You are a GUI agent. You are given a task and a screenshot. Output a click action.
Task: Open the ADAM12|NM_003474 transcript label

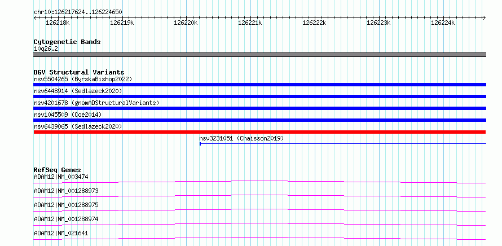(x=61, y=177)
